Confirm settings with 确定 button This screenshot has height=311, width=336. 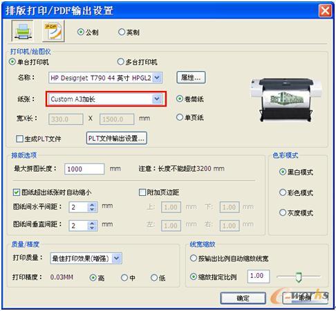click(243, 298)
